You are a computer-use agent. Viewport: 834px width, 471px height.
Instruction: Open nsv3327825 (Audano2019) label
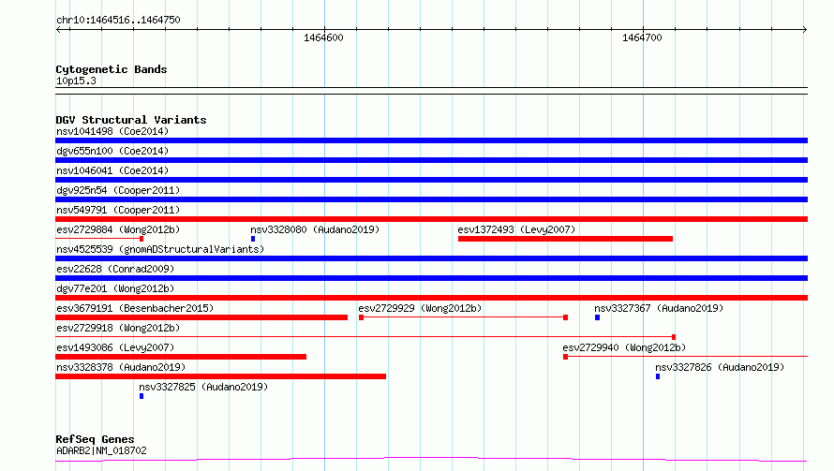tap(203, 387)
